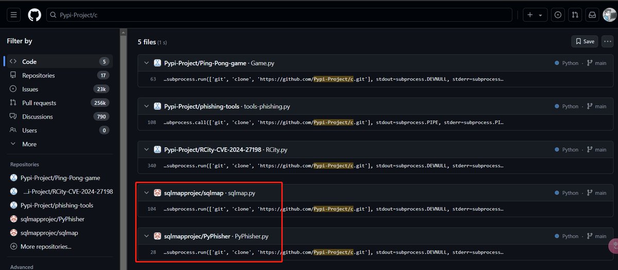
Task: Select the Discussions filter
Action: click(59, 116)
